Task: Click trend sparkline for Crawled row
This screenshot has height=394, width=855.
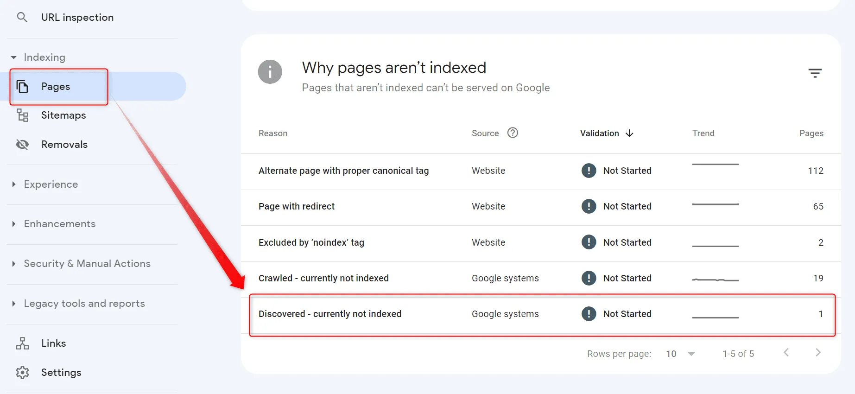Action: (716, 280)
